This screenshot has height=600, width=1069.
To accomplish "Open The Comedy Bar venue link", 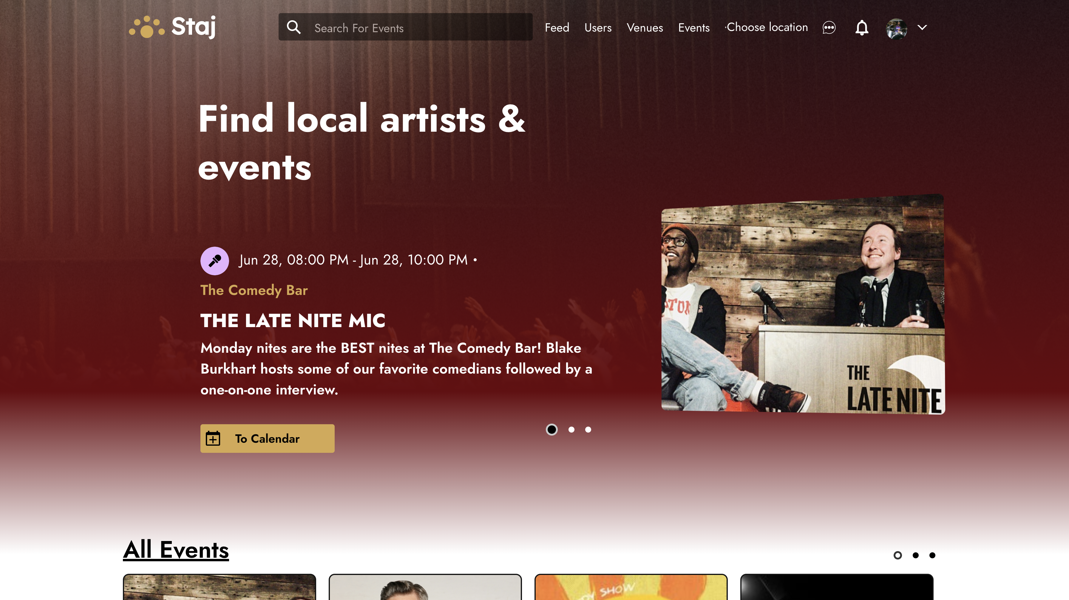I will tap(254, 290).
